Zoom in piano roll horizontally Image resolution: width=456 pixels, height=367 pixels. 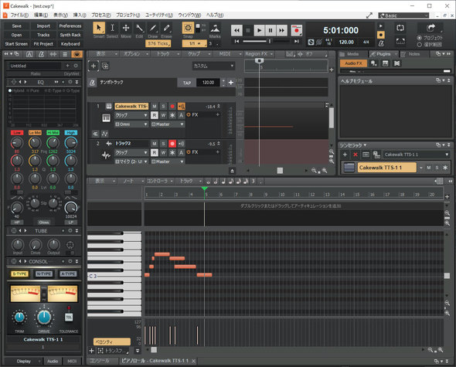click(x=441, y=350)
